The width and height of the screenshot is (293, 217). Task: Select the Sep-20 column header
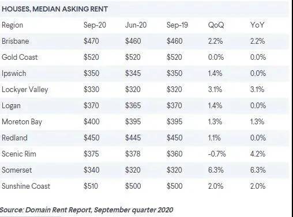95,25
